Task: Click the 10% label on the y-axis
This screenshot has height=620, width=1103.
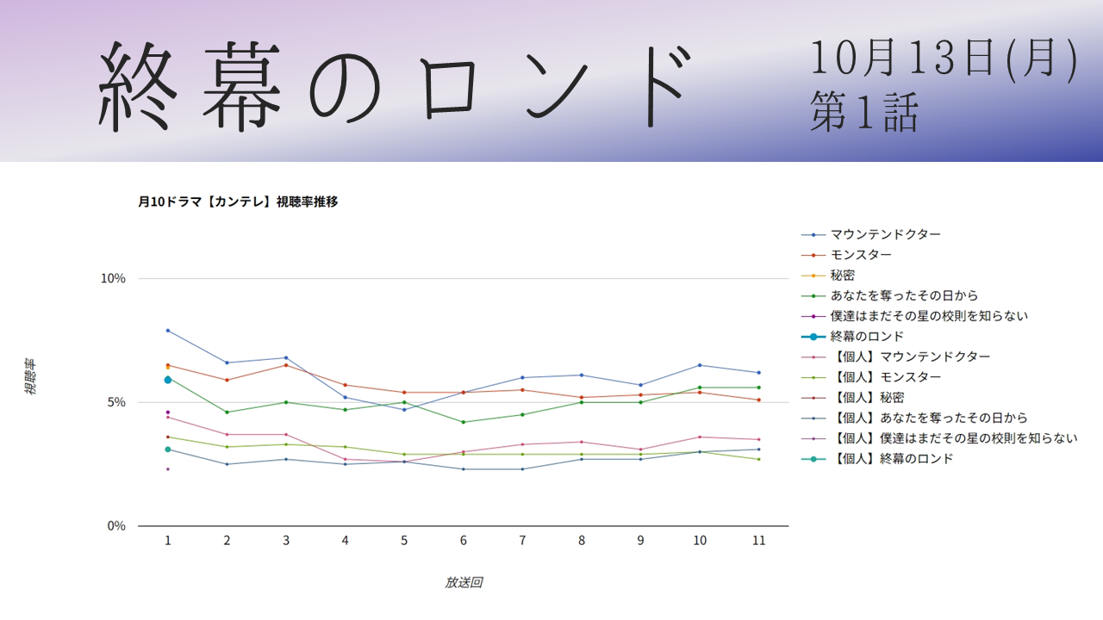Action: (114, 278)
